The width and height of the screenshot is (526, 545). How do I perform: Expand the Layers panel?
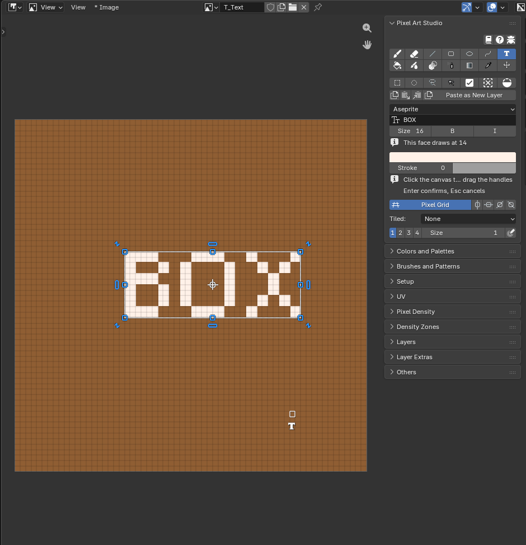pyautogui.click(x=453, y=342)
